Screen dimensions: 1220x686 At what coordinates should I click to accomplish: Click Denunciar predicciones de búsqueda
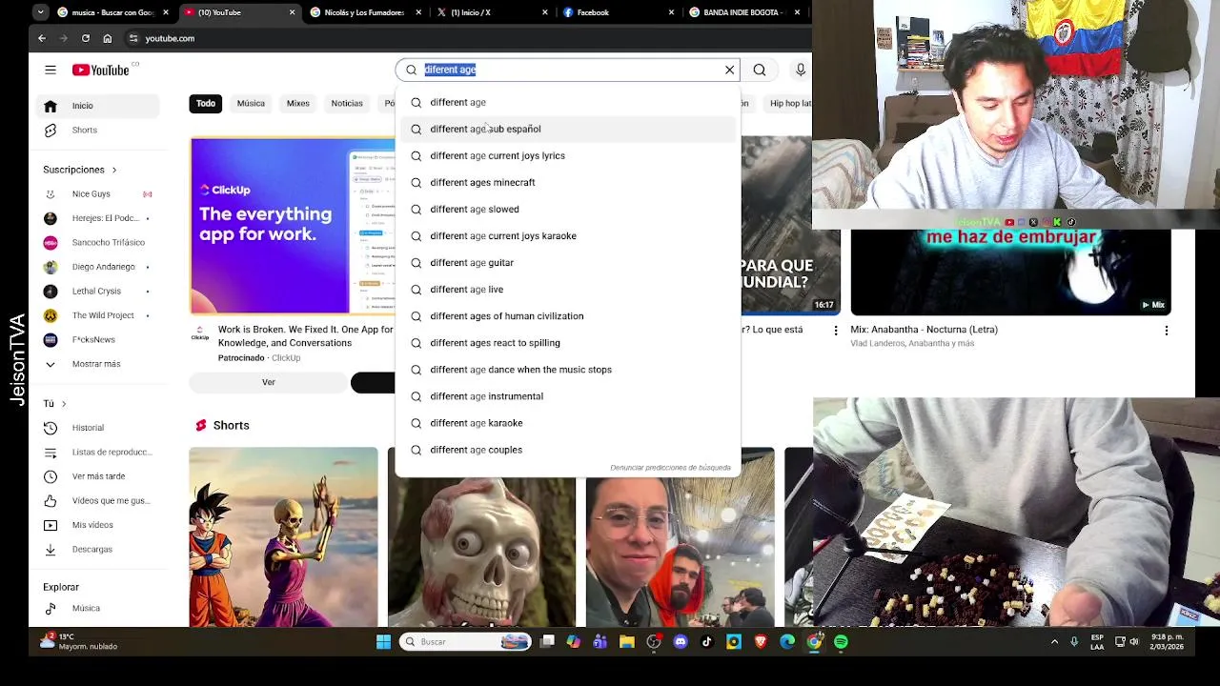click(670, 468)
